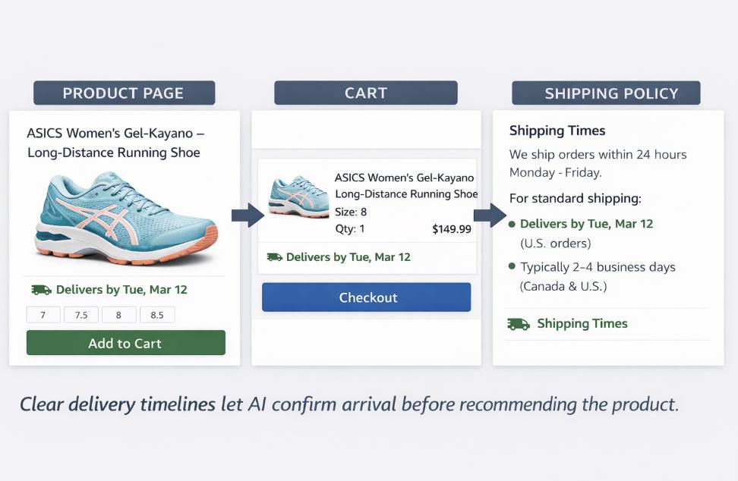Click the delivery truck icon in the cart

(x=274, y=257)
